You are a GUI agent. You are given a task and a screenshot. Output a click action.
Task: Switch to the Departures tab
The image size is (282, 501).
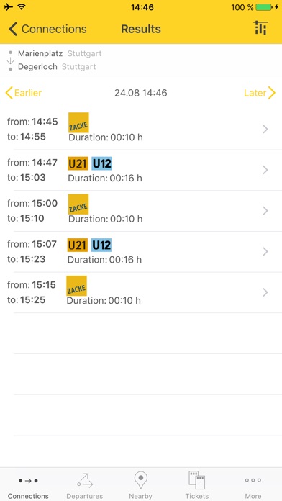pyautogui.click(x=85, y=485)
